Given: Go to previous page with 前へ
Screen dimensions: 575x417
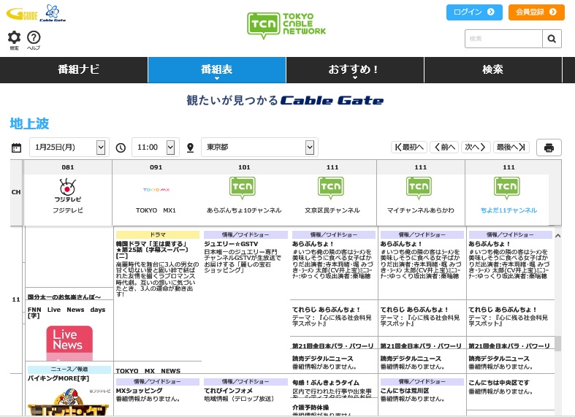Looking at the screenshot, I should [x=444, y=148].
